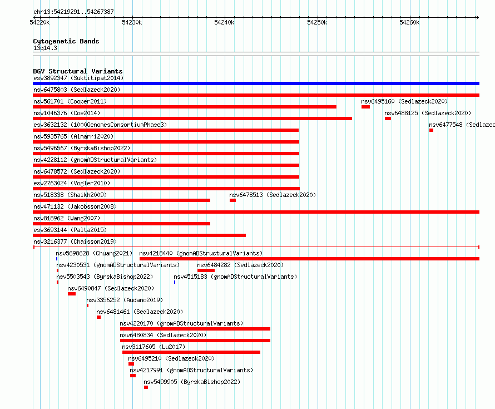The height and width of the screenshot is (409, 495).
Task: Click the nsv6475803 (Sedlazeck2020) label
Action: [77, 90]
